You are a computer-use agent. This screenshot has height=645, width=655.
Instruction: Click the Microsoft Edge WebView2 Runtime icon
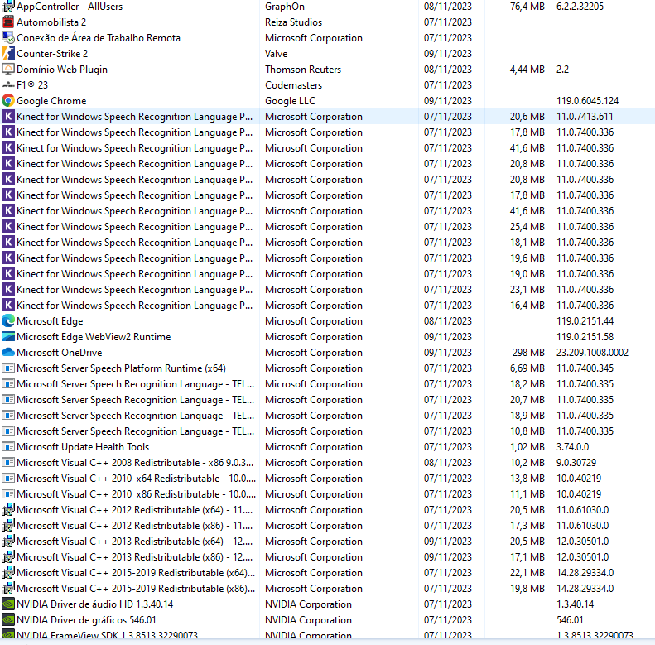tap(8, 337)
